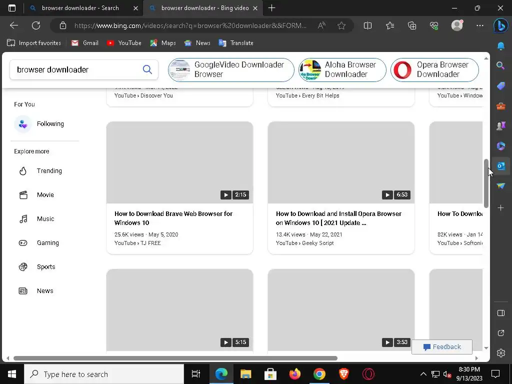The image size is (512, 384).
Task: Open Maps bookmark
Action: tap(163, 43)
